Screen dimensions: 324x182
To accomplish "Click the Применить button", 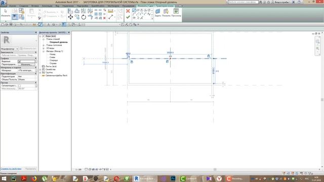I will pos(30,169).
